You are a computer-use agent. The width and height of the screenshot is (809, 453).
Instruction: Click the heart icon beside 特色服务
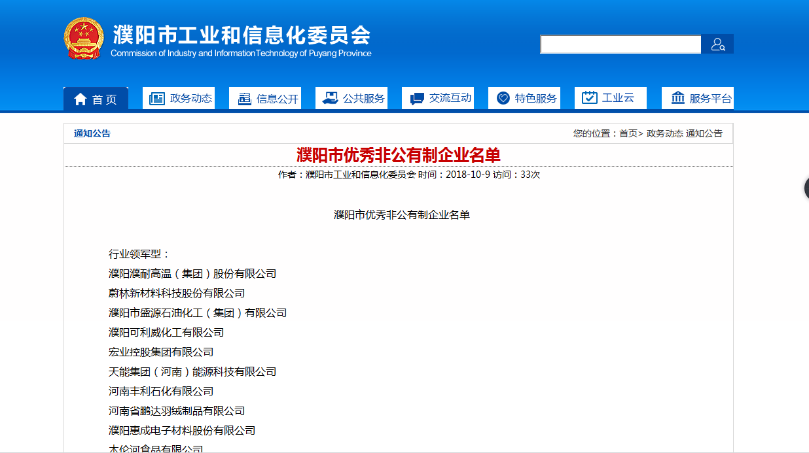[x=503, y=98]
